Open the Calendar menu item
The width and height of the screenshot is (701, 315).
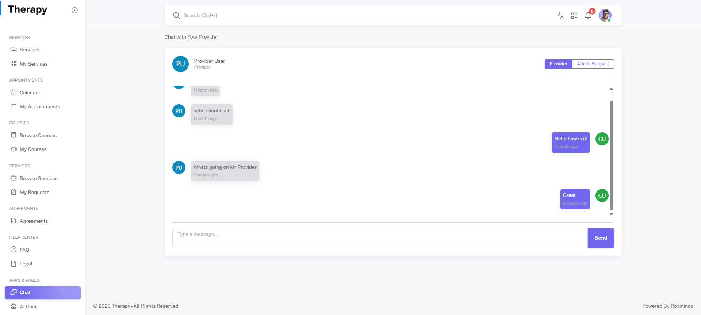pyautogui.click(x=43, y=93)
